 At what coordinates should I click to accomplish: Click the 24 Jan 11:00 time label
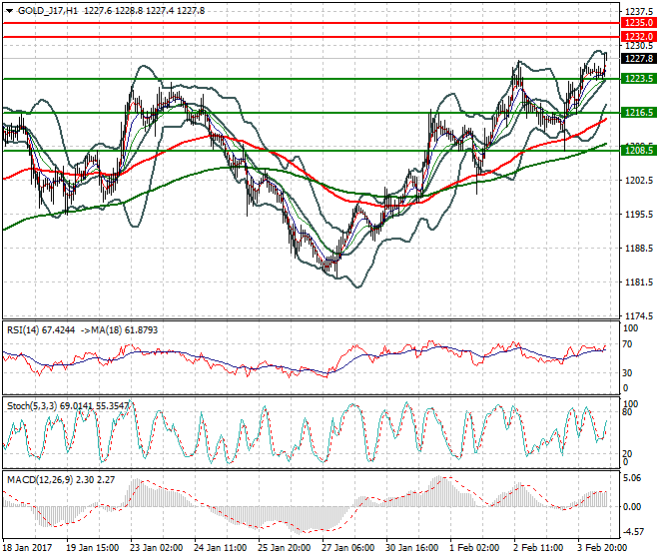coord(221,548)
